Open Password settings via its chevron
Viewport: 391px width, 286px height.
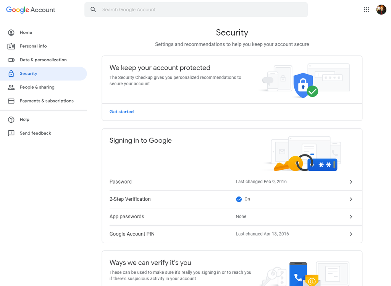[x=351, y=182]
